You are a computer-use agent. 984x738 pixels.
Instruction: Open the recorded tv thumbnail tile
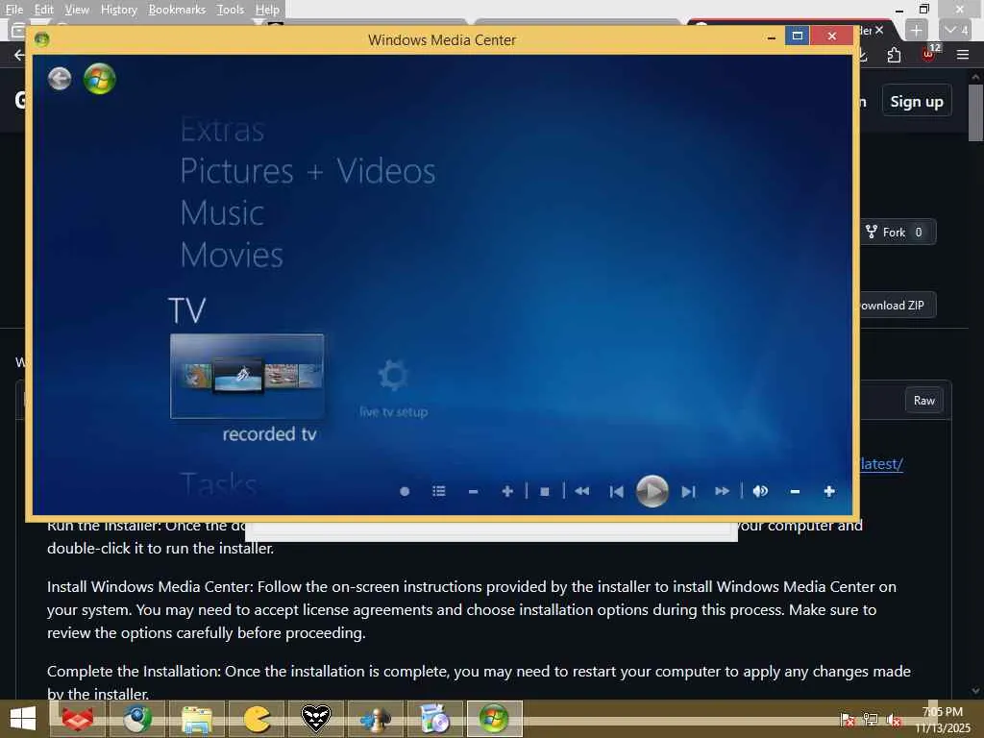[x=247, y=376]
